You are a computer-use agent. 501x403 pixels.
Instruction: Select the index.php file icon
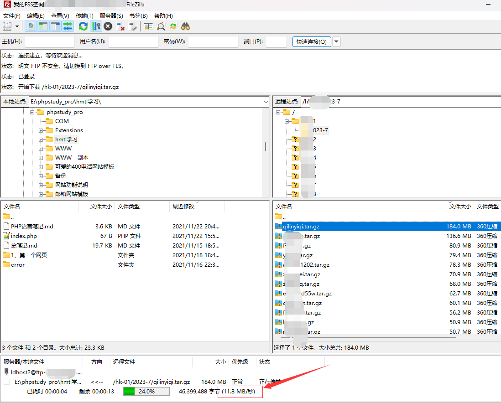click(x=6, y=236)
